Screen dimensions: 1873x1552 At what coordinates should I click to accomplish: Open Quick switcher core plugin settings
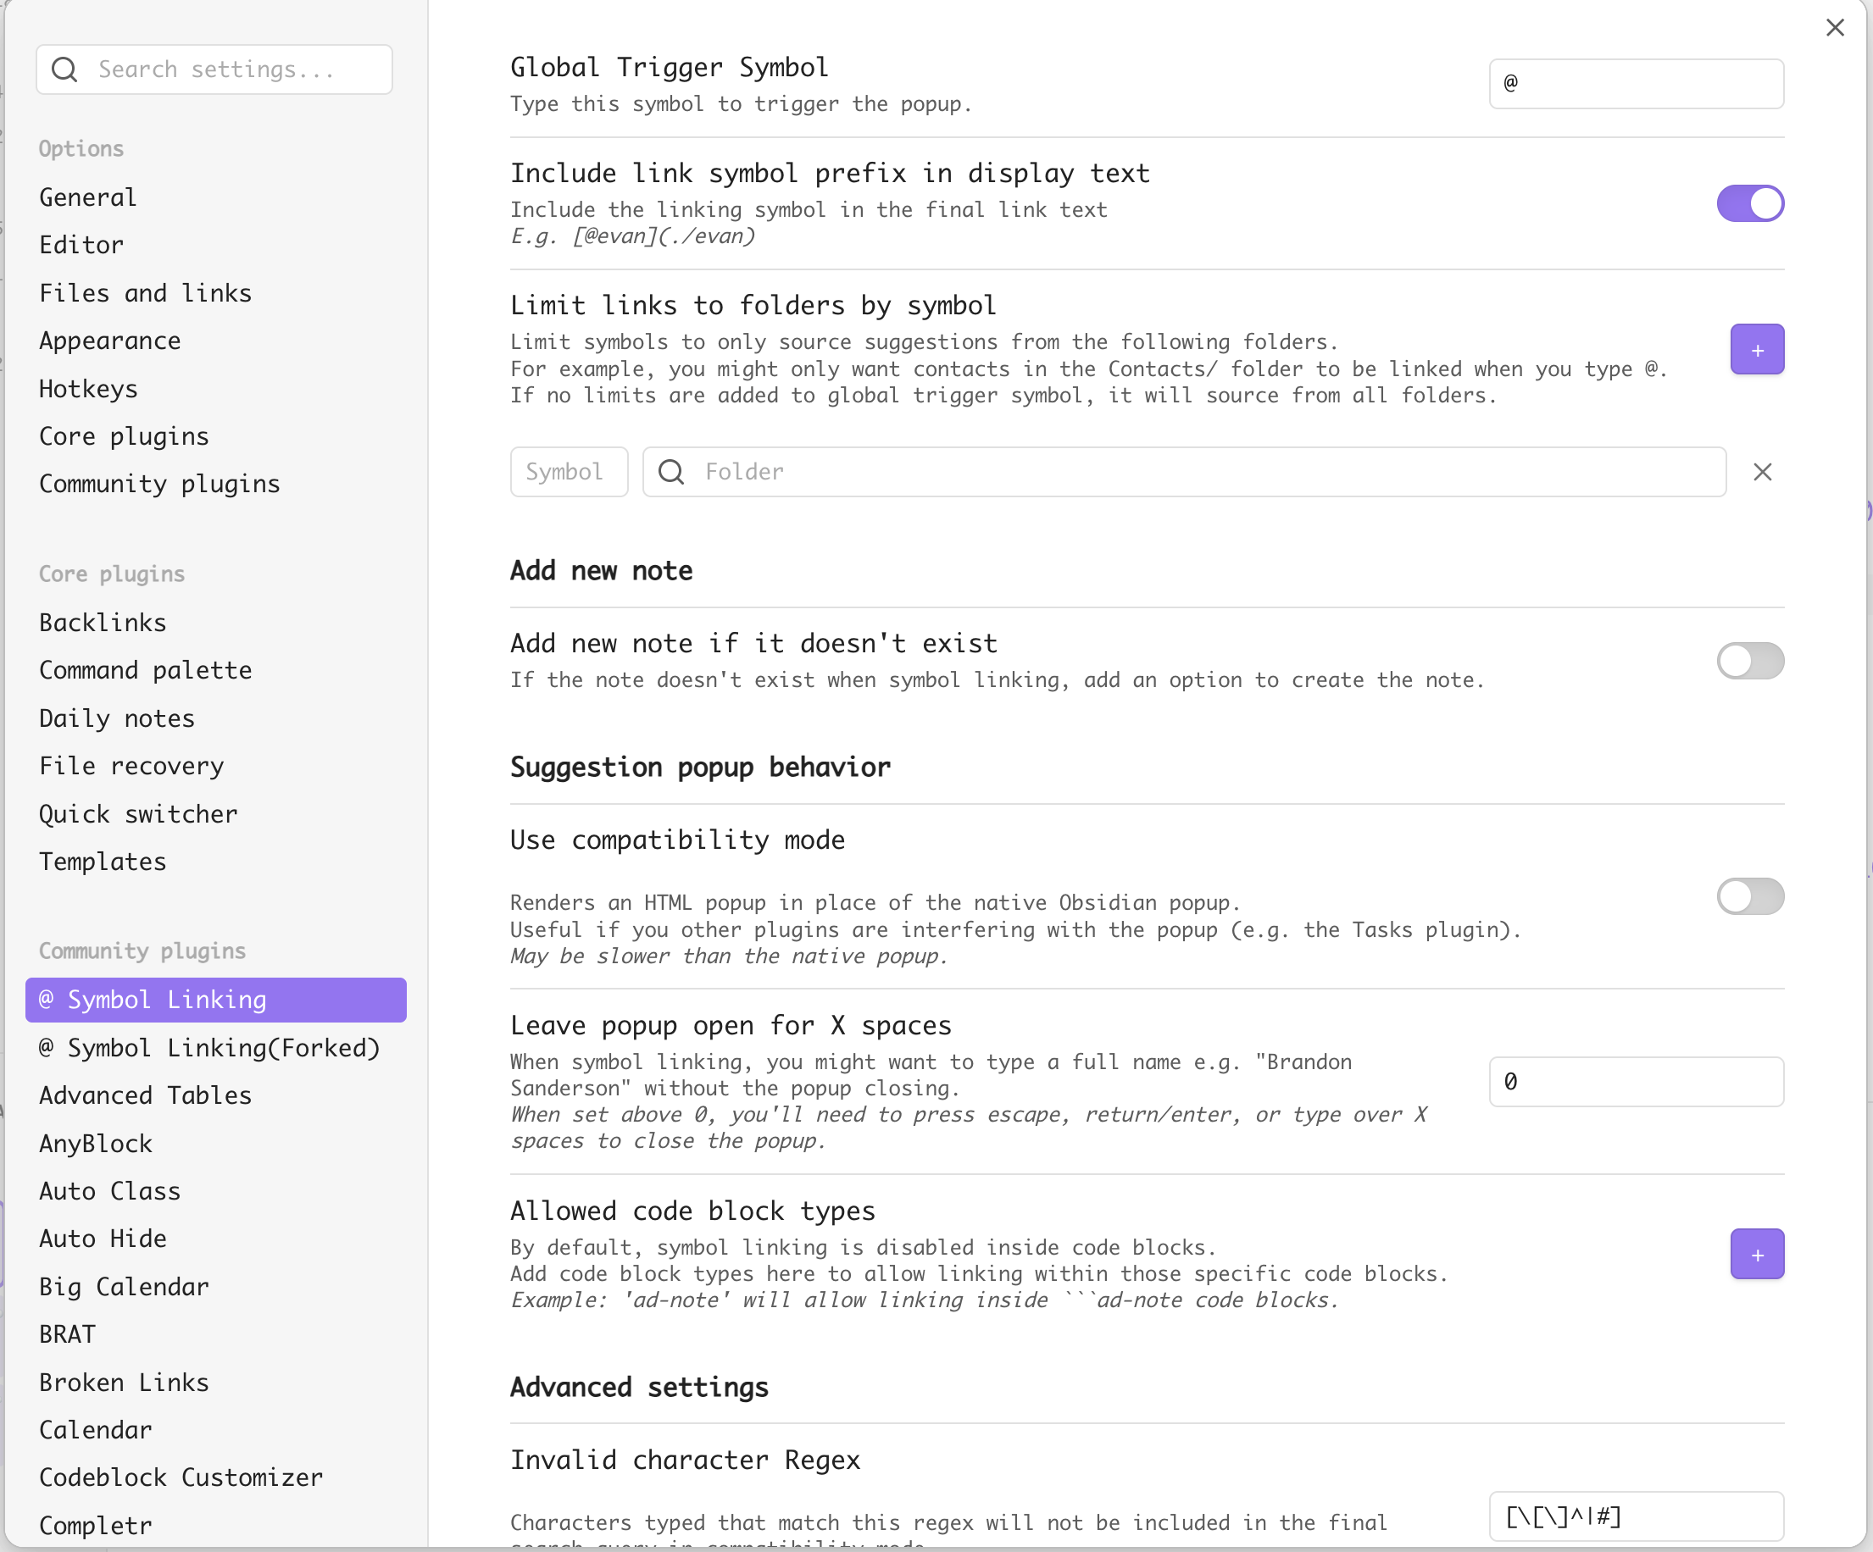pos(138,814)
